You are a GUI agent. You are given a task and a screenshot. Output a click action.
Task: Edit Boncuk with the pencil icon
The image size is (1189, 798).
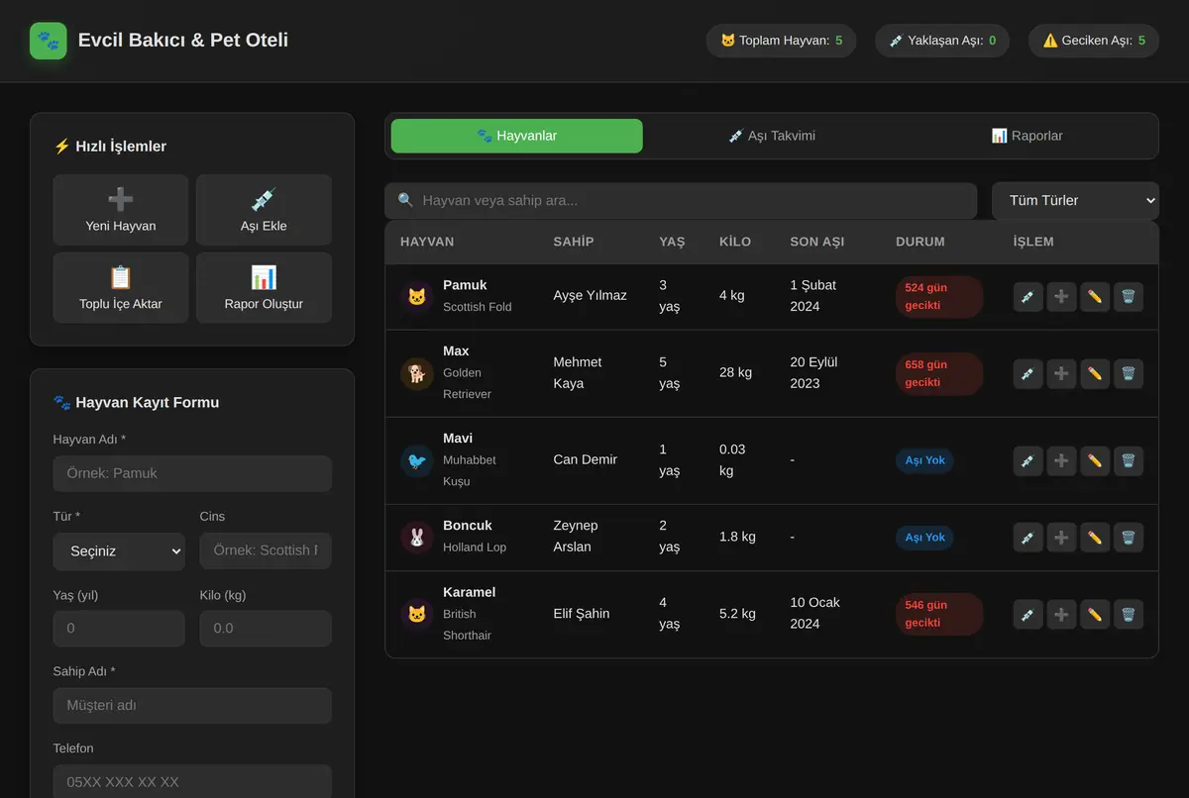pyautogui.click(x=1095, y=537)
